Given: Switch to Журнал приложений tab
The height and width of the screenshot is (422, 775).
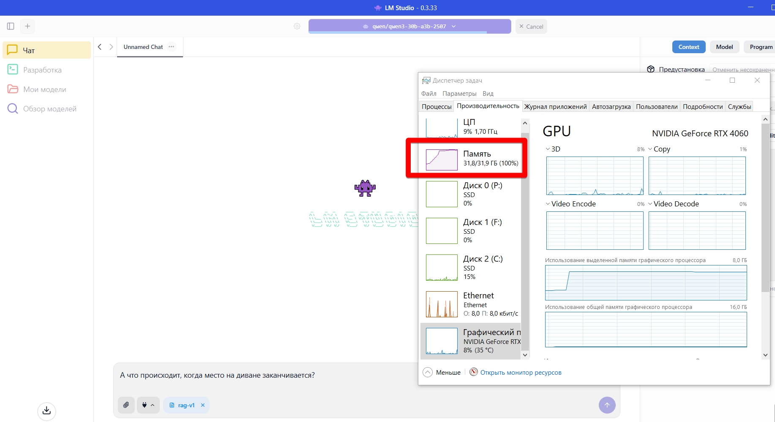Looking at the screenshot, I should pyautogui.click(x=556, y=106).
